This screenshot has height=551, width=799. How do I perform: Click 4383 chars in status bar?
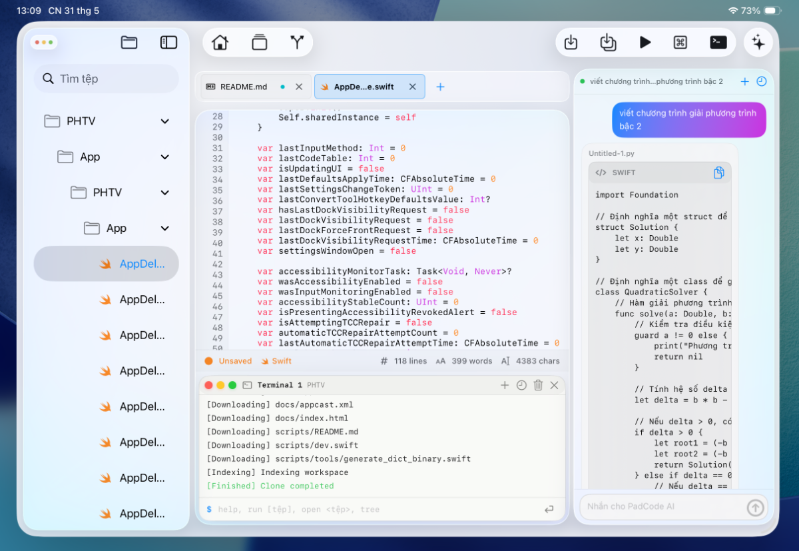tap(538, 361)
